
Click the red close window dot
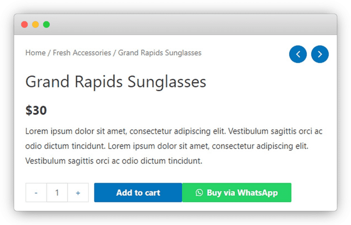click(25, 25)
